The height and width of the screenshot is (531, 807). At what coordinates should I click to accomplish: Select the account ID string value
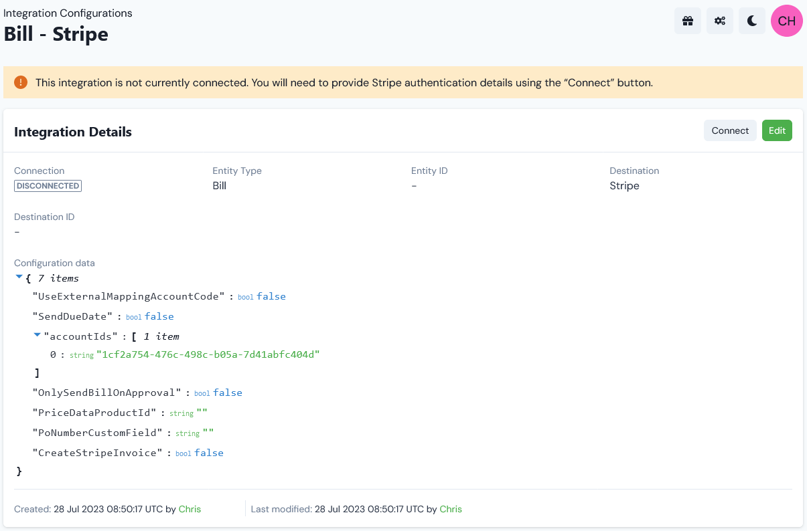coord(208,354)
